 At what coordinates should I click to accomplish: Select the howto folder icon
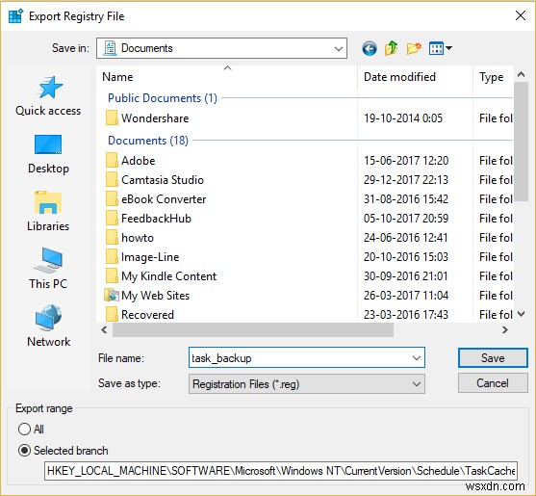coord(112,237)
